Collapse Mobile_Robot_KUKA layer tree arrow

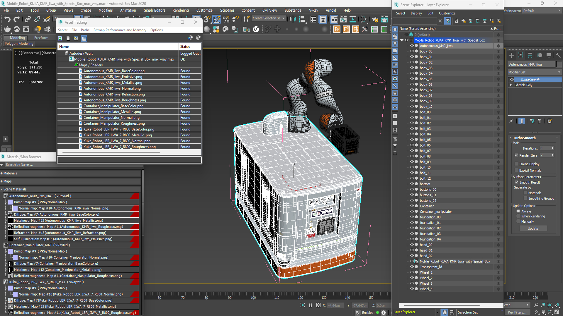coord(402,40)
